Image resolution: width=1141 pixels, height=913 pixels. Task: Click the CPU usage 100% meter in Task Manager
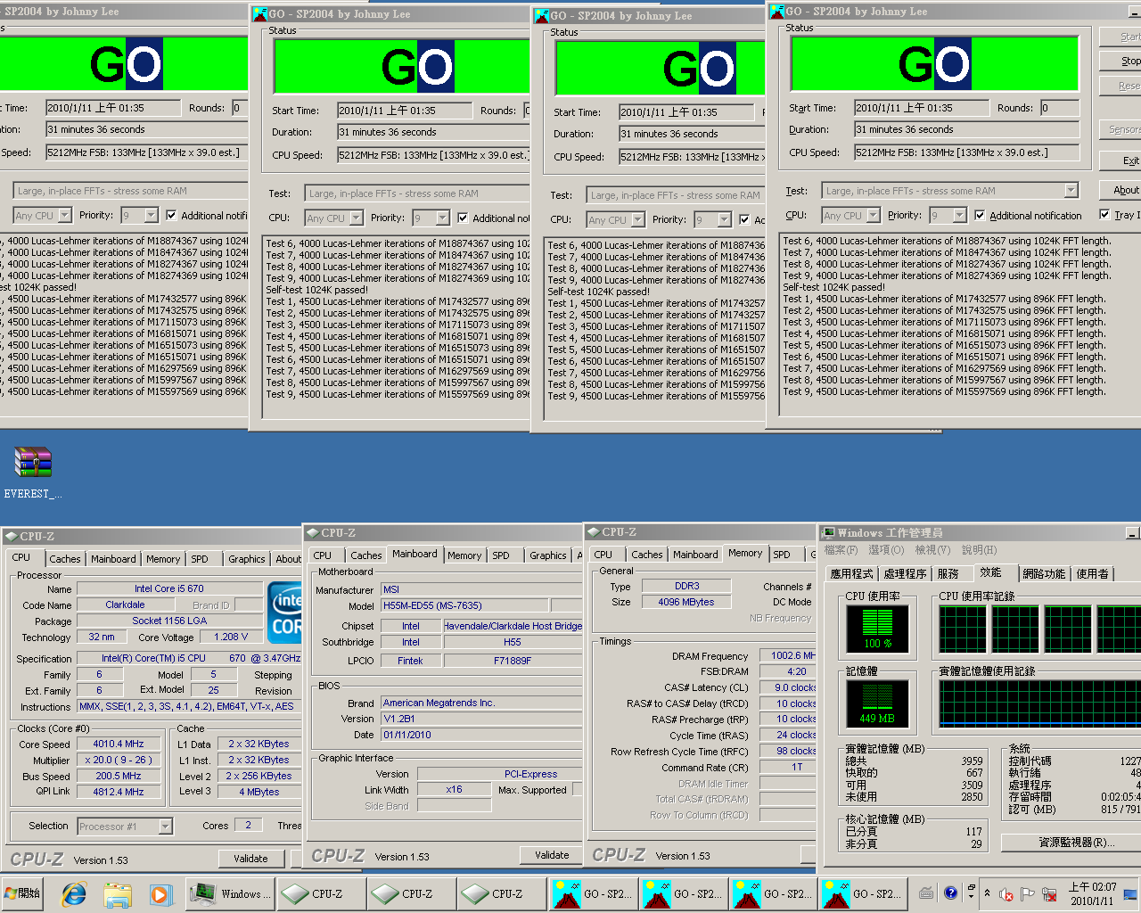[x=877, y=629]
